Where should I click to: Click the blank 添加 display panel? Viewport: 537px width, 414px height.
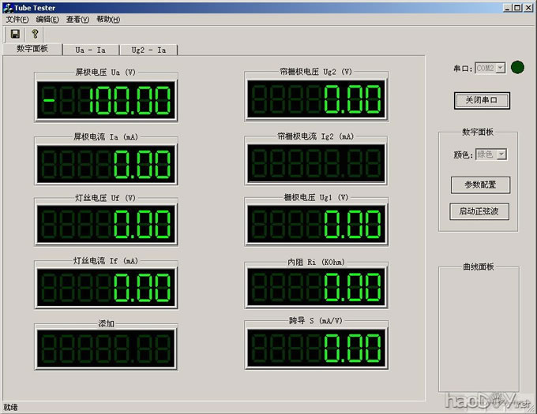coord(106,348)
